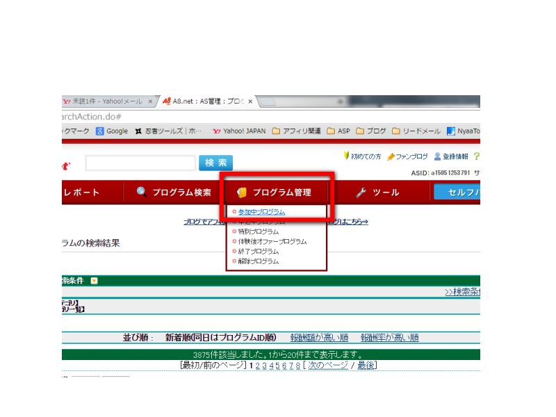Select 解除プログラム from the dropdown
The height and width of the screenshot is (417, 556).
[259, 262]
